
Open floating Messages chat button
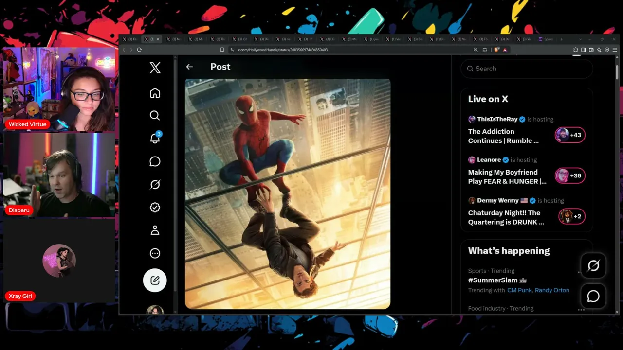pos(593,296)
